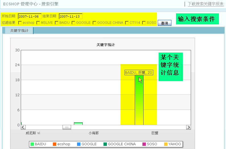The height and width of the screenshot is (149, 226).
Task: Check the CT114 filter checkbox
Action: click(x=127, y=23)
